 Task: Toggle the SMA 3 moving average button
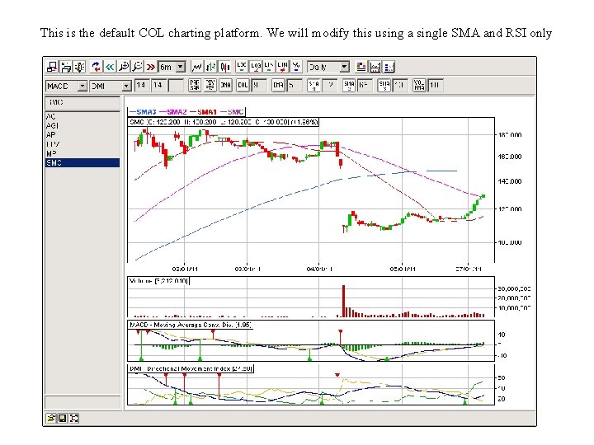tap(384, 85)
